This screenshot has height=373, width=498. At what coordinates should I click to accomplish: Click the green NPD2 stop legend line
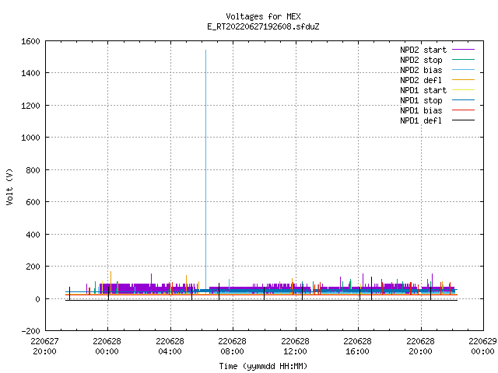463,60
